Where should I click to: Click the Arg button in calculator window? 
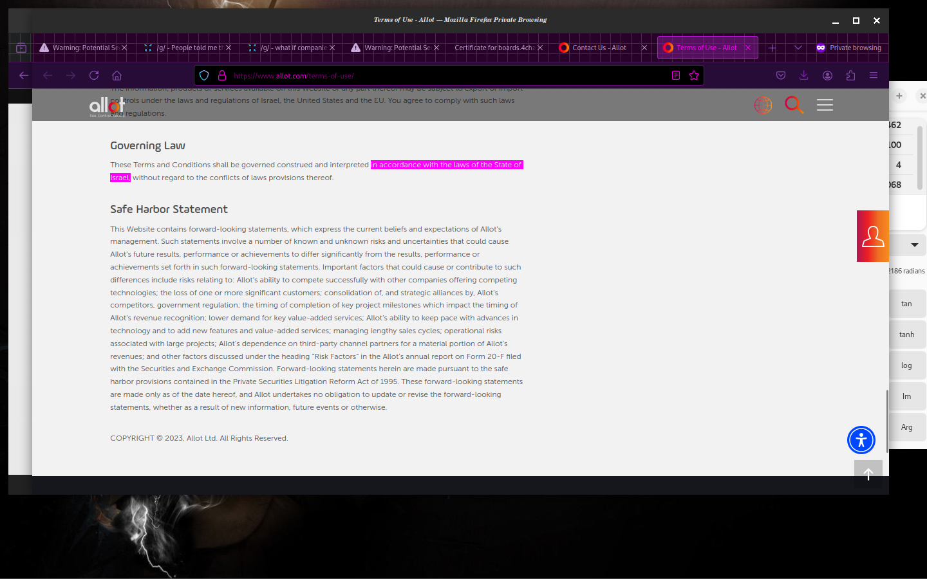pos(906,427)
